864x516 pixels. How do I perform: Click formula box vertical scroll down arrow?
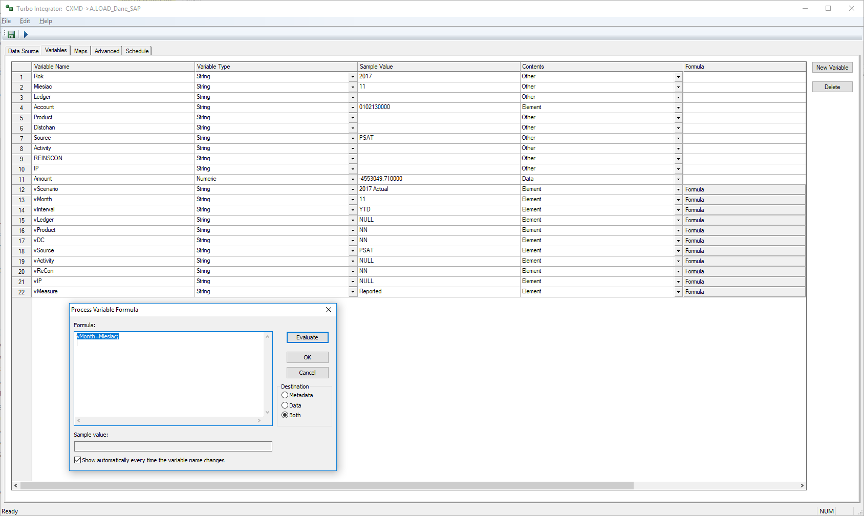pyautogui.click(x=267, y=412)
